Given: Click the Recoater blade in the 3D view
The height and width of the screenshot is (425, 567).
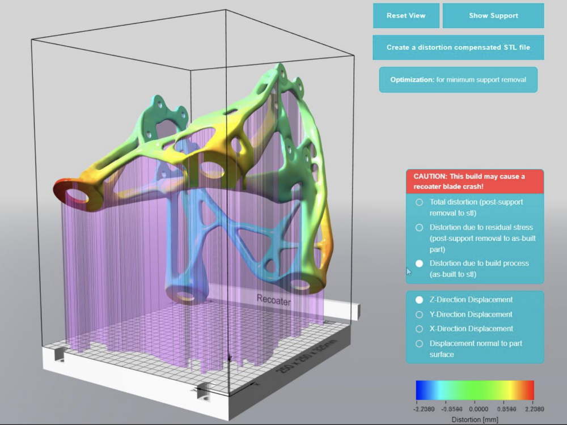Looking at the screenshot, I should click(286, 302).
